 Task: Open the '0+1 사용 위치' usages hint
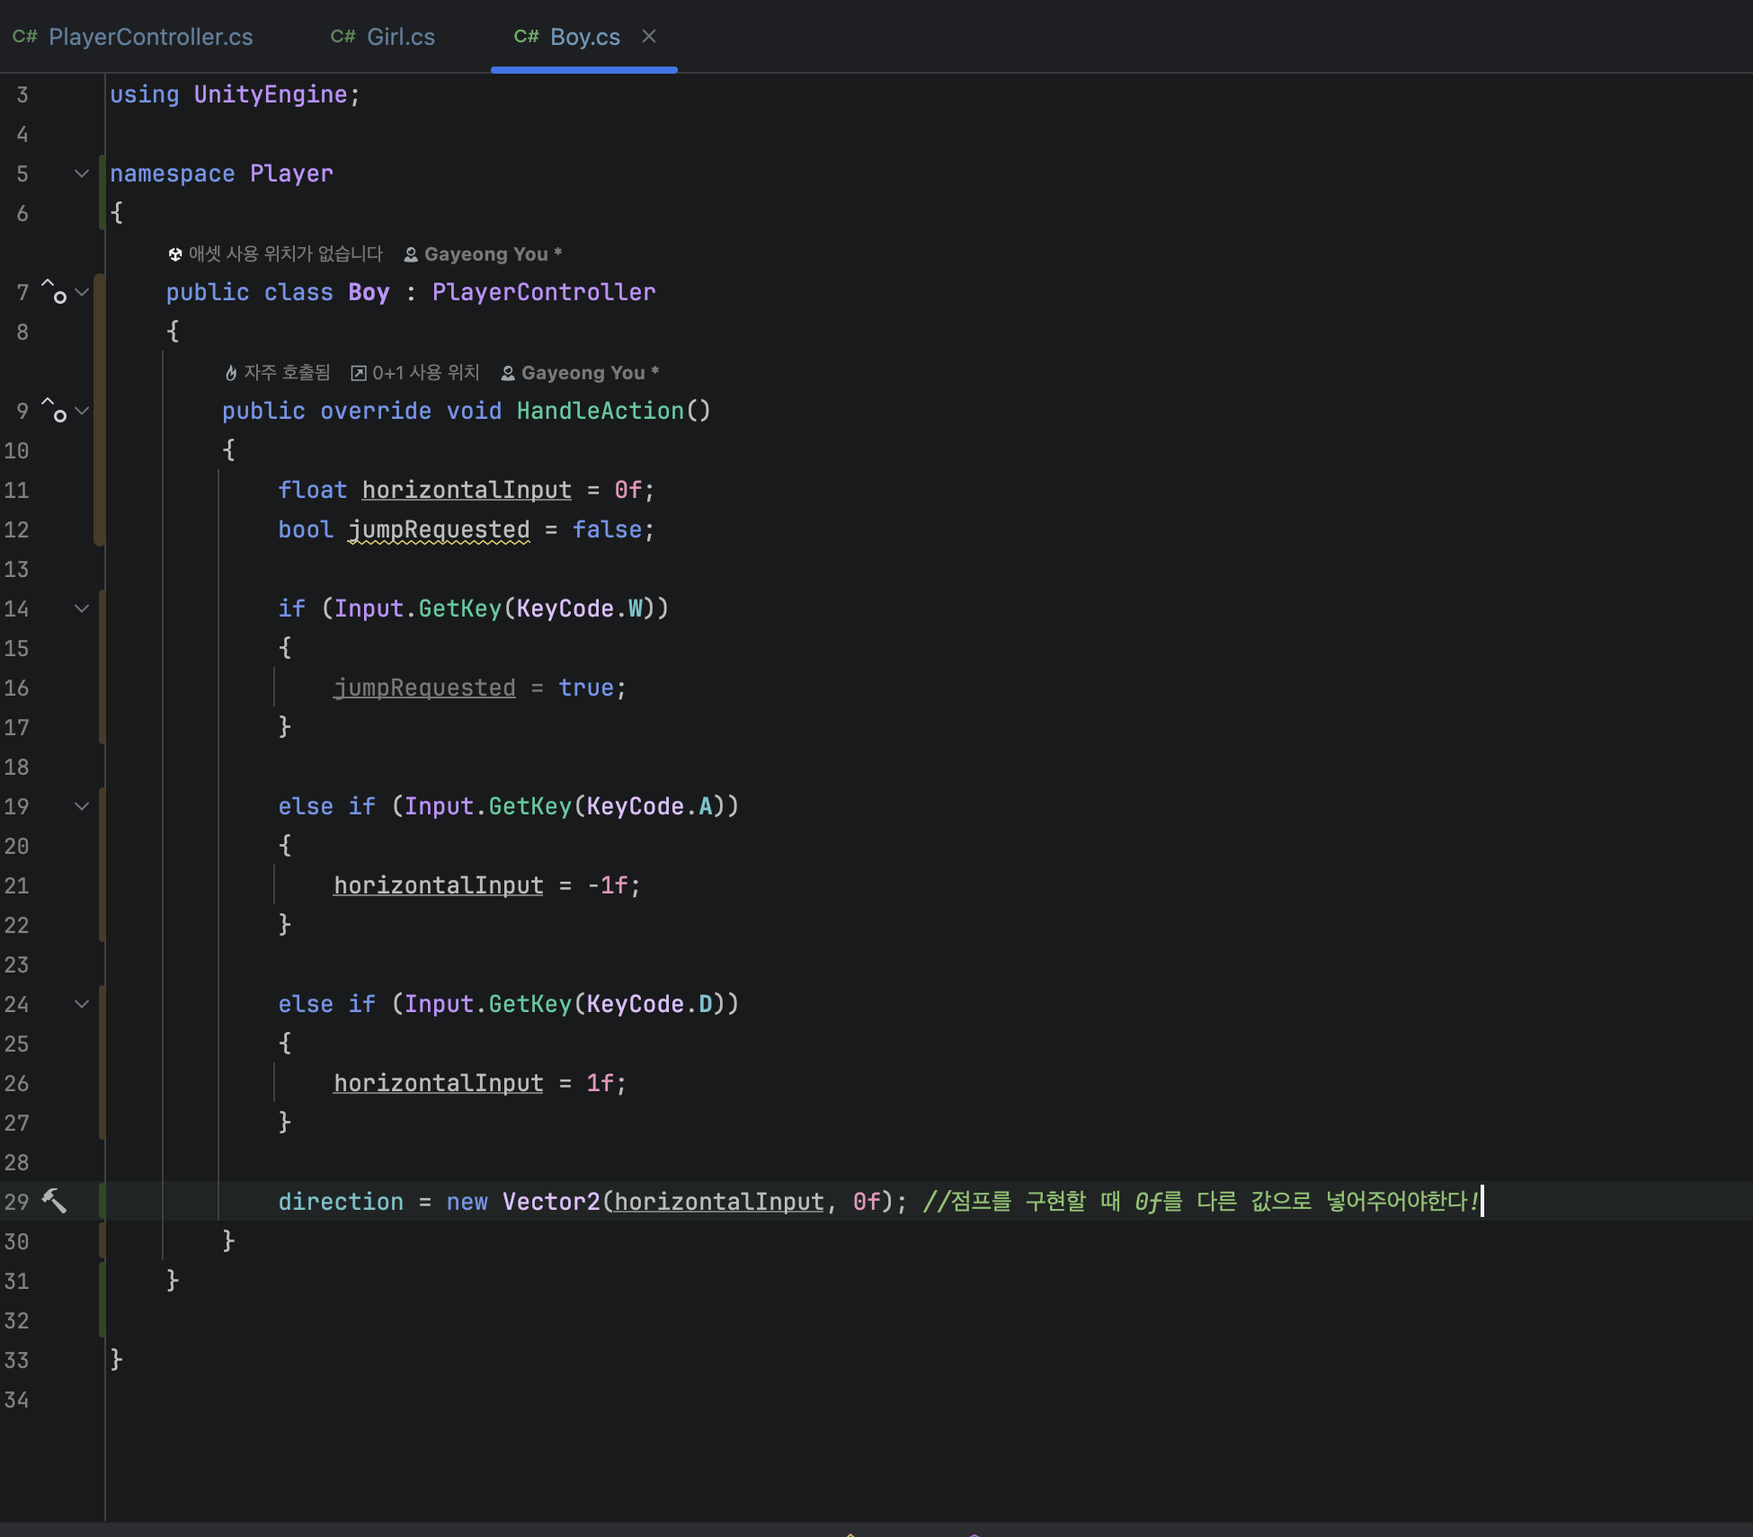[x=426, y=373]
